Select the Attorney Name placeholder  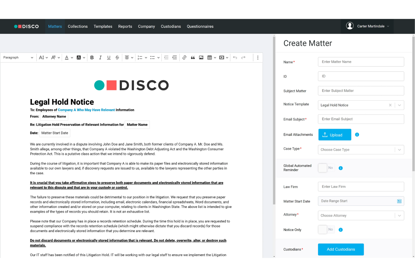(54, 116)
